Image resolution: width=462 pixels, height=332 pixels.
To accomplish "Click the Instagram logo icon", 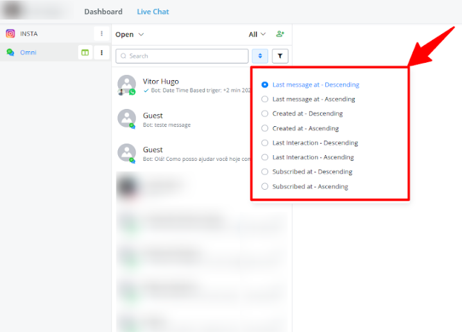I will [10, 34].
